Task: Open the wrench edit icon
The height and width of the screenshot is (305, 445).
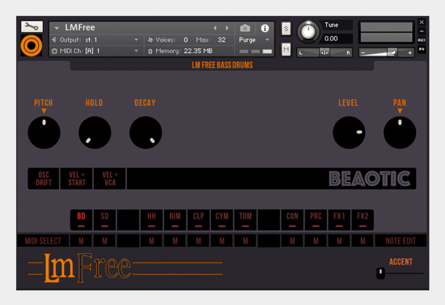Action: pyautogui.click(x=31, y=27)
